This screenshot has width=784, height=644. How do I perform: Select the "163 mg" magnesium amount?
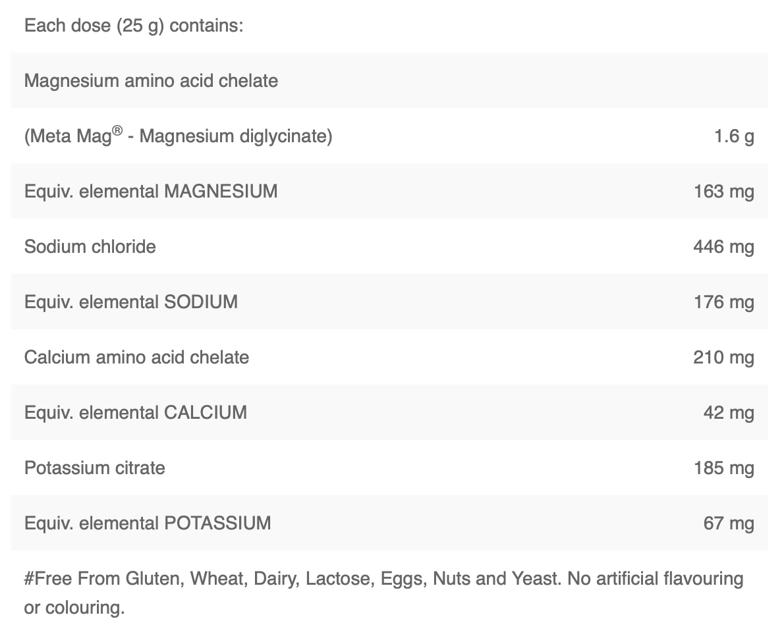tap(723, 192)
